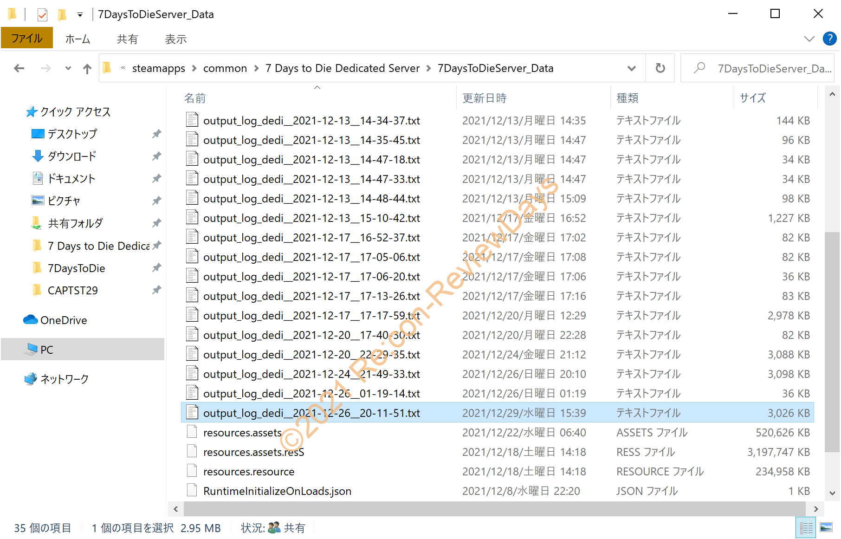Click the vertical scrollbar down arrow
The height and width of the screenshot is (539, 841).
(832, 493)
